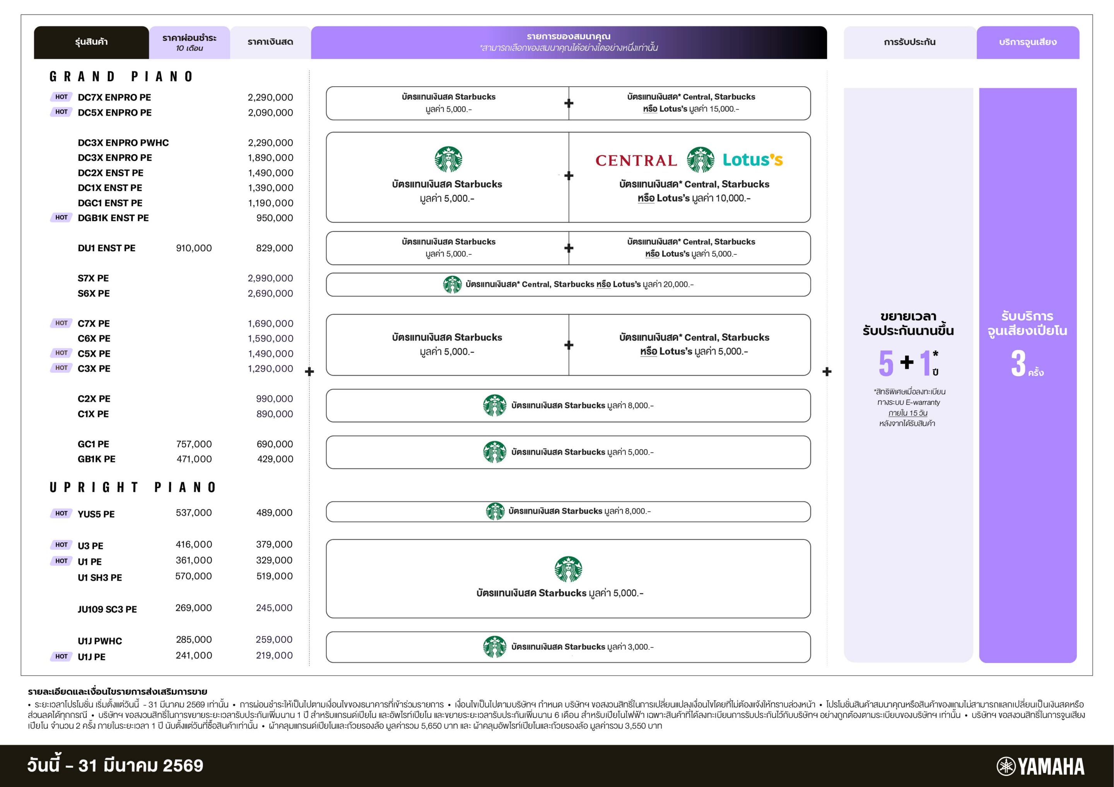The width and height of the screenshot is (1114, 787).
Task: Click HOT badge next to U1J PE
Action: [x=61, y=656]
